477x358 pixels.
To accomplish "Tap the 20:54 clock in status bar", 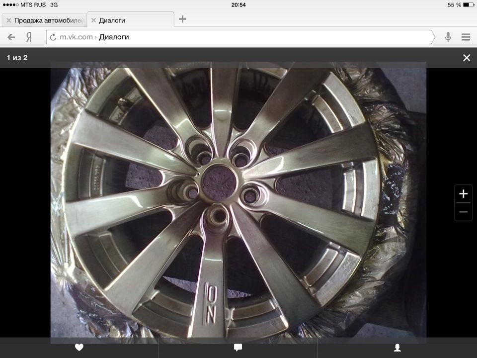I will [238, 5].
